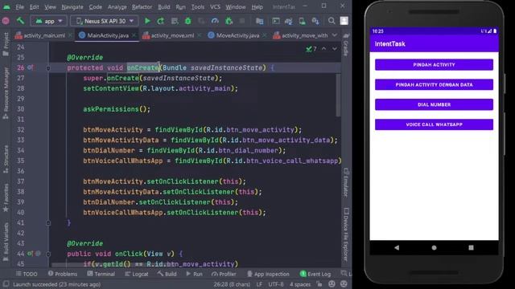Open the Terminal tool window

pos(101,274)
